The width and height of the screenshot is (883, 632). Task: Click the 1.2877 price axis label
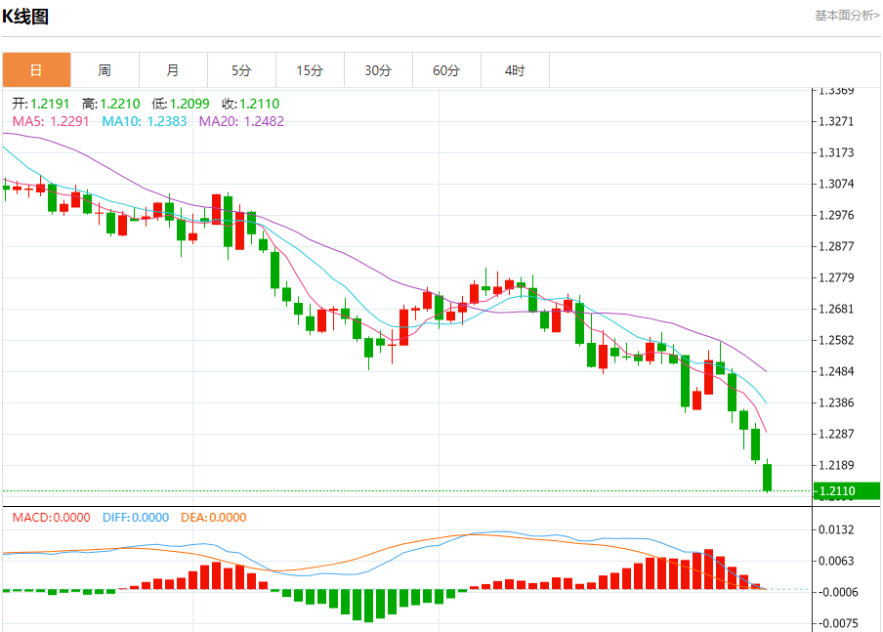tap(836, 246)
